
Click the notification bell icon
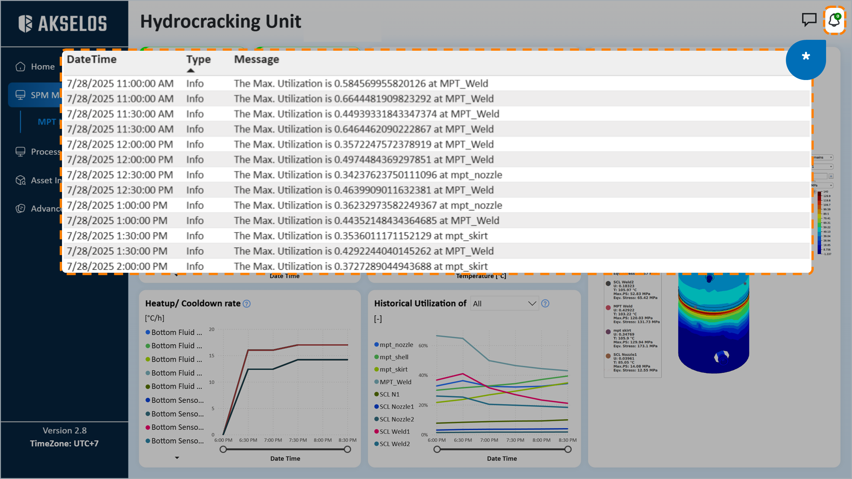pyautogui.click(x=834, y=20)
